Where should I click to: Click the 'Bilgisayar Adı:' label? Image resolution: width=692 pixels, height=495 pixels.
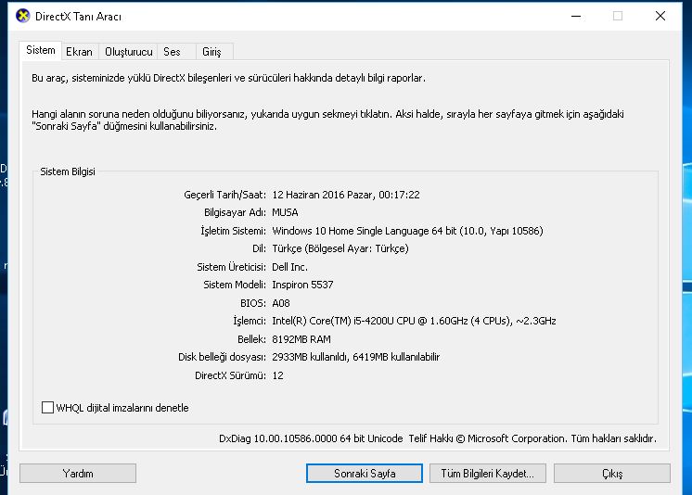(x=236, y=212)
